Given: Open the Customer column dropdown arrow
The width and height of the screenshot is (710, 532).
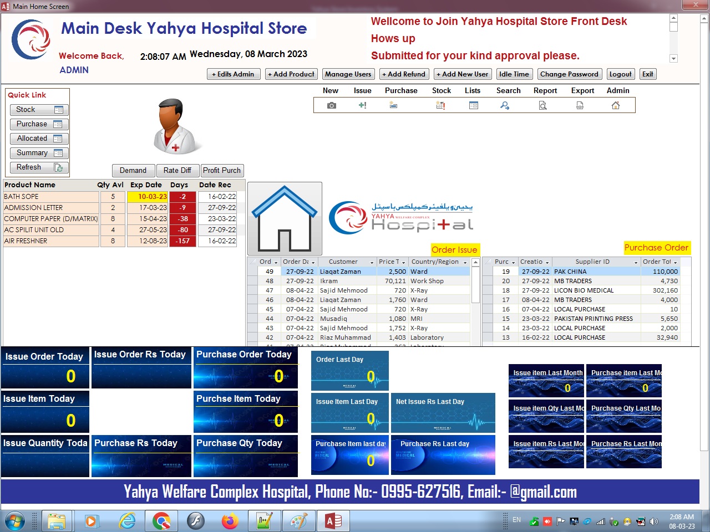Looking at the screenshot, I should click(372, 262).
